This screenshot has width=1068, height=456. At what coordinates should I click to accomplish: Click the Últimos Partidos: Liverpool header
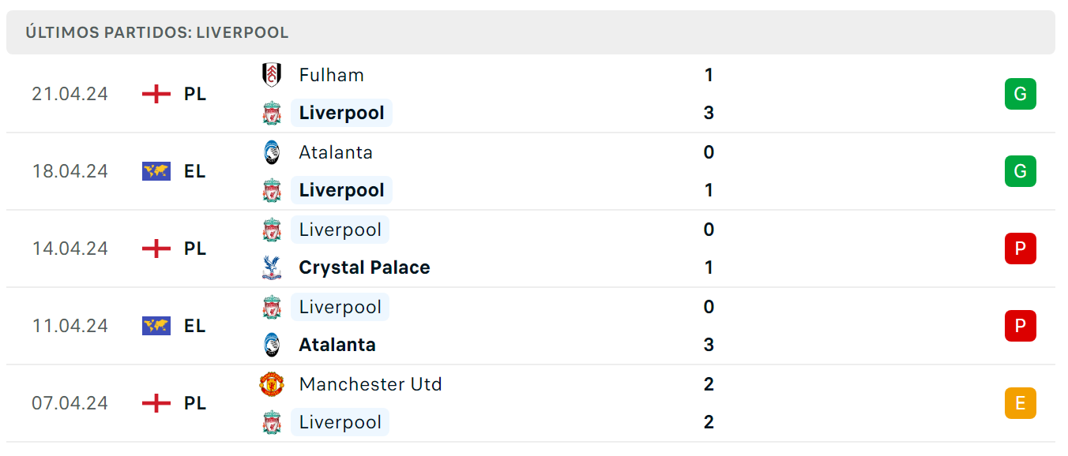[157, 32]
